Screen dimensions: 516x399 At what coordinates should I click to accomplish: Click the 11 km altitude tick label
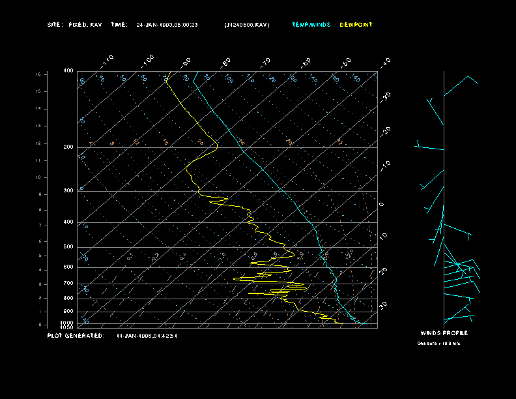(38, 160)
